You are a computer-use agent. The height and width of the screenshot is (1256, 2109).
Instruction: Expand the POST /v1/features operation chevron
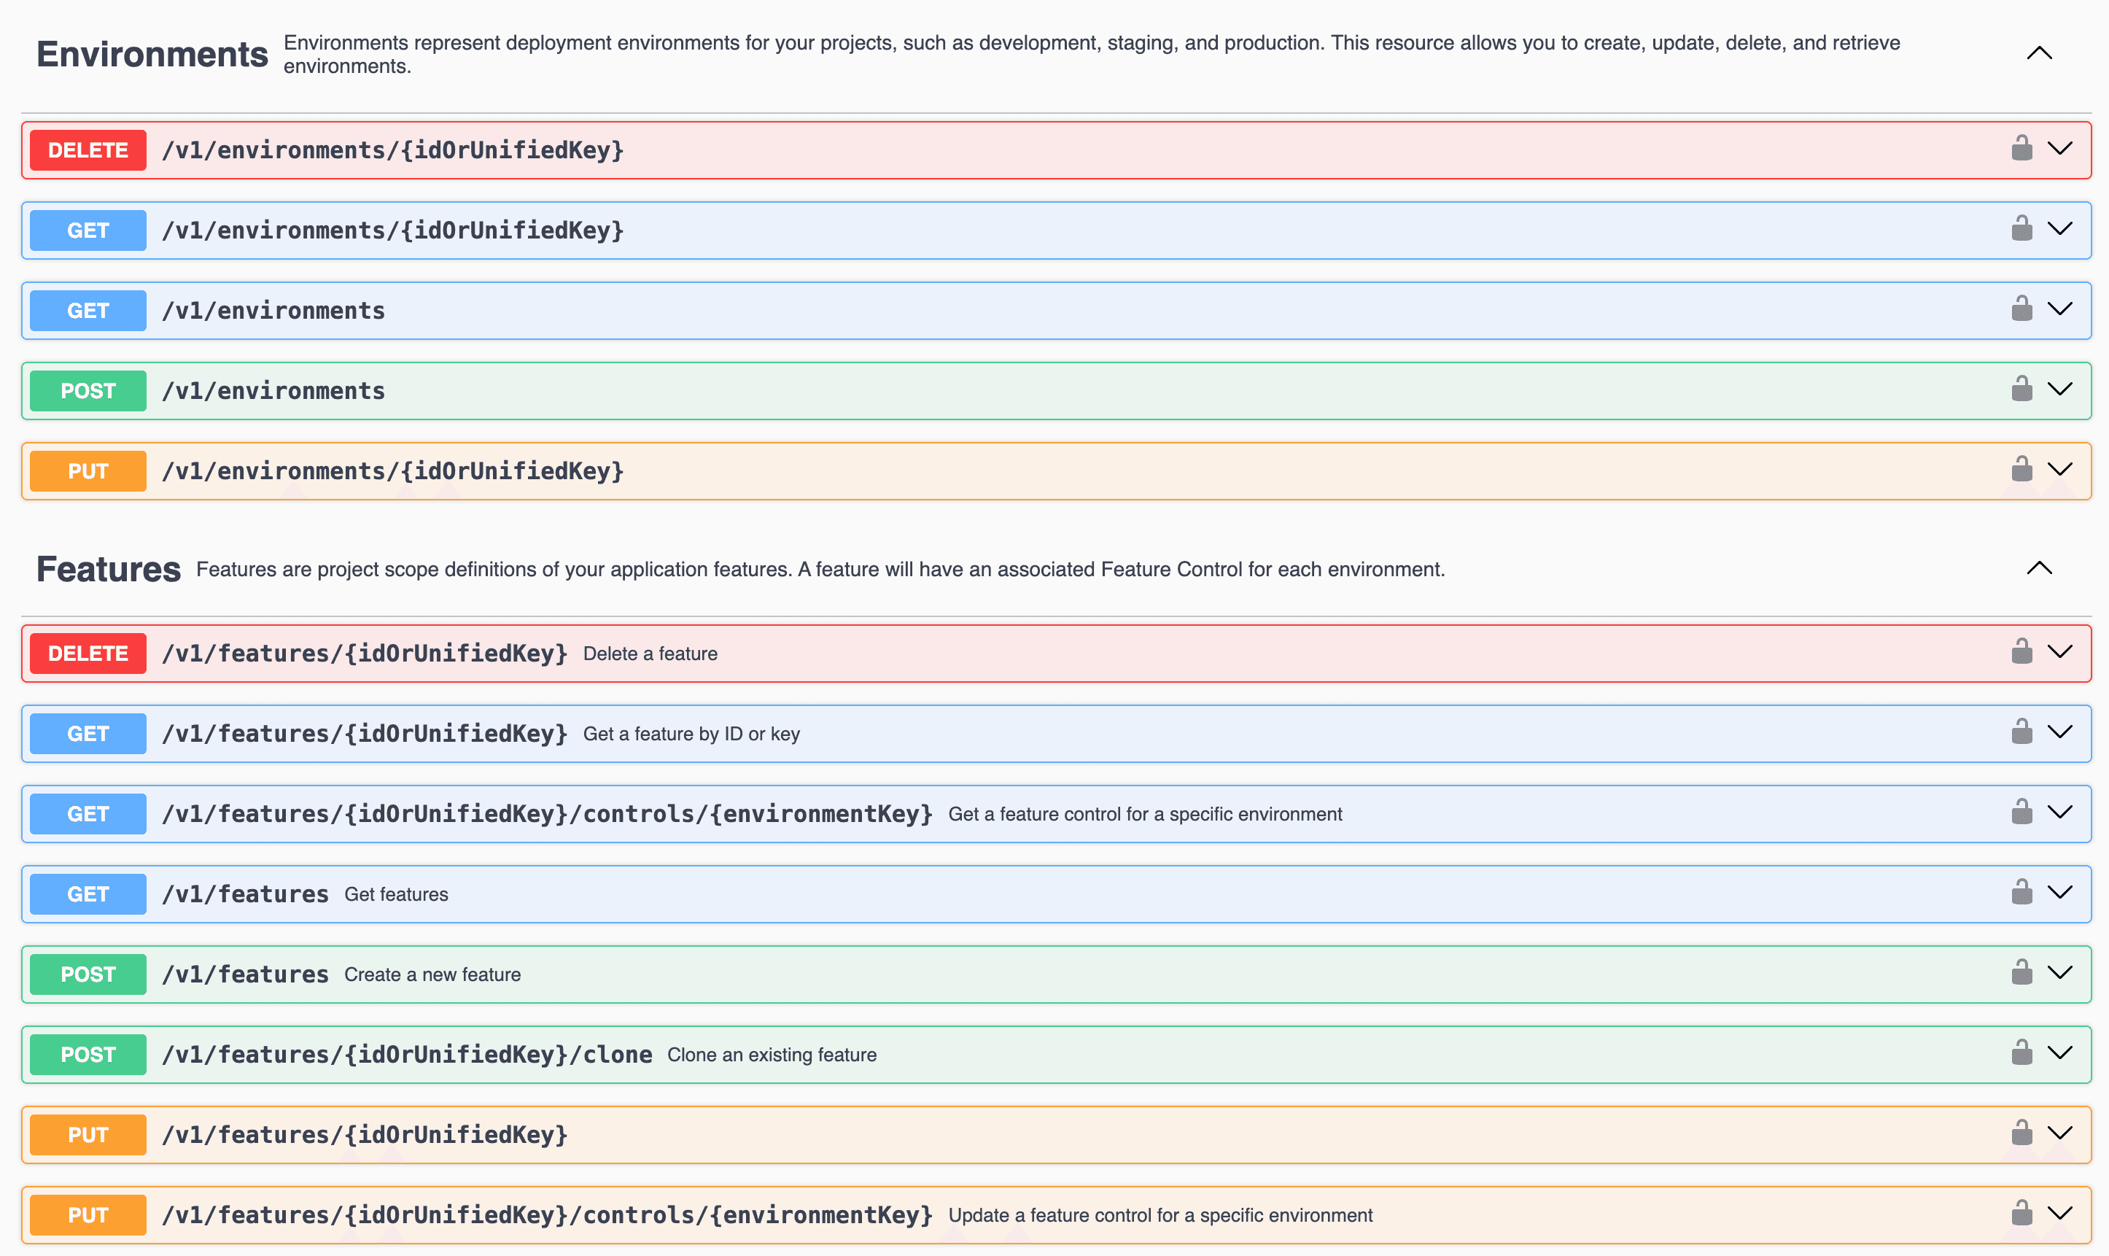2061,973
